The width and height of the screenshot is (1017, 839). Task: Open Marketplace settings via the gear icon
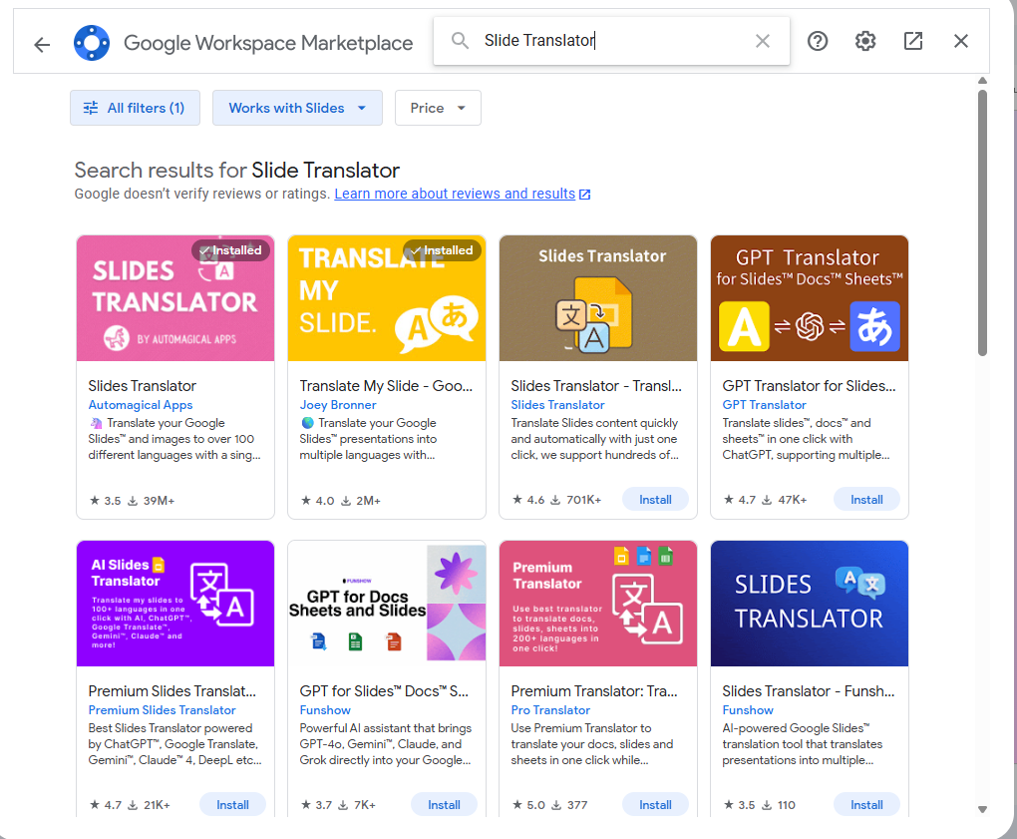(864, 41)
